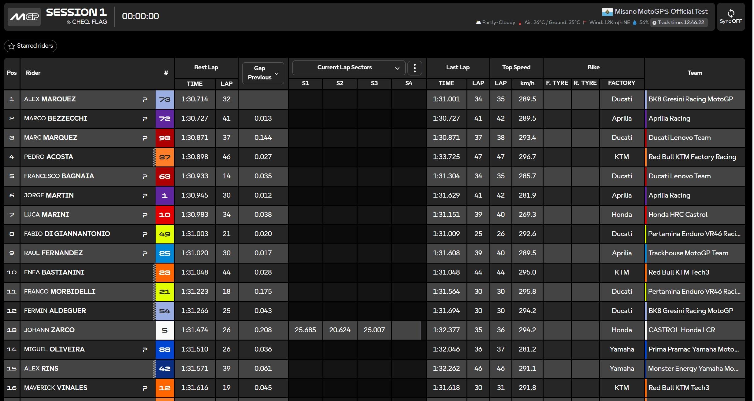Click the pit icon for Raul Fernandez
754x401 pixels.
[145, 253]
